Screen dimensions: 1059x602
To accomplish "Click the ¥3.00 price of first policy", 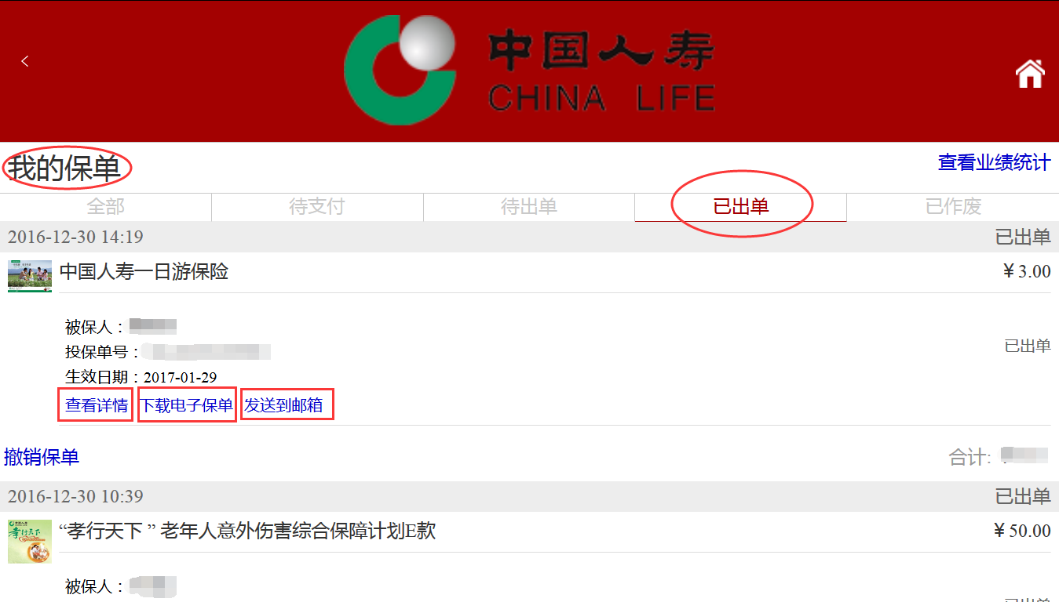I will click(x=1026, y=272).
